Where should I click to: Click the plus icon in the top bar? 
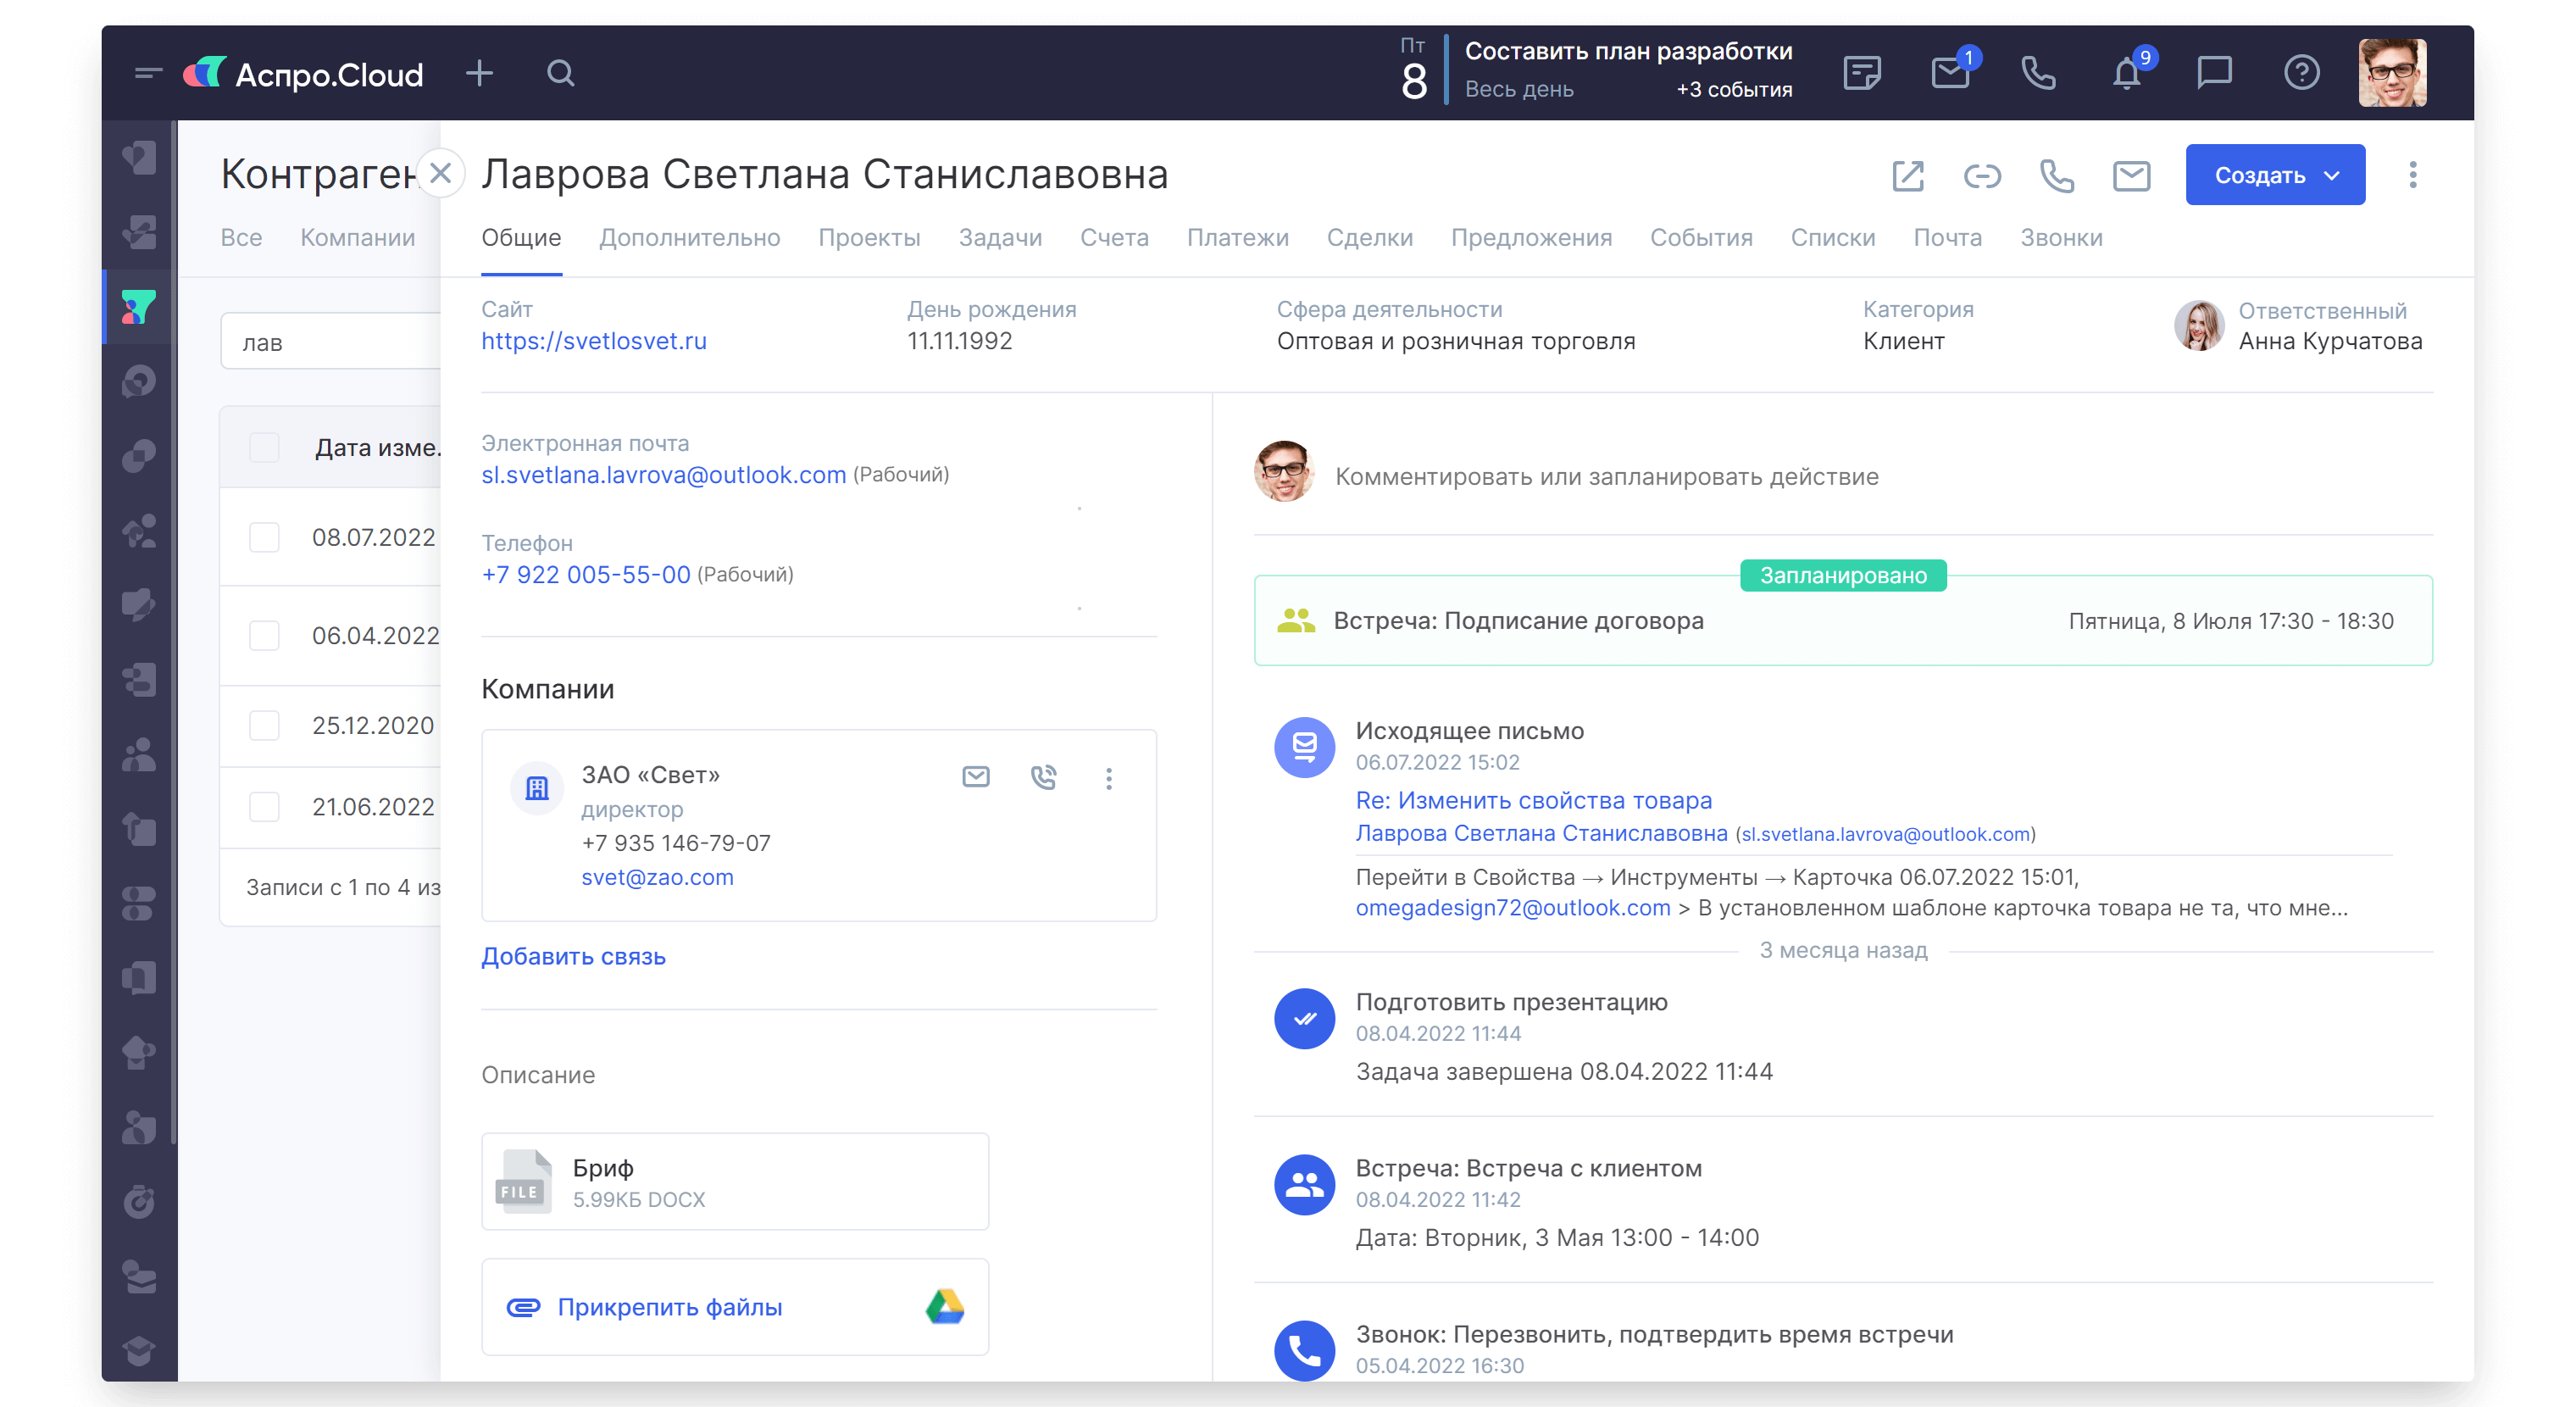(x=480, y=73)
